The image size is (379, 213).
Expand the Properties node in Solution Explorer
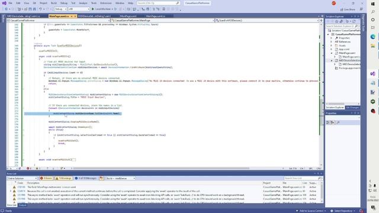(x=332, y=38)
